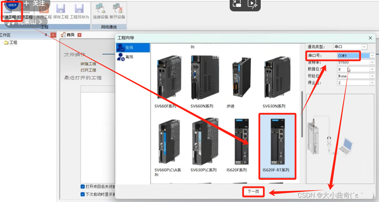Viewport: 379px width, 202px height.
Task: Click the 新建工程 link on home page
Action: [x=88, y=64]
